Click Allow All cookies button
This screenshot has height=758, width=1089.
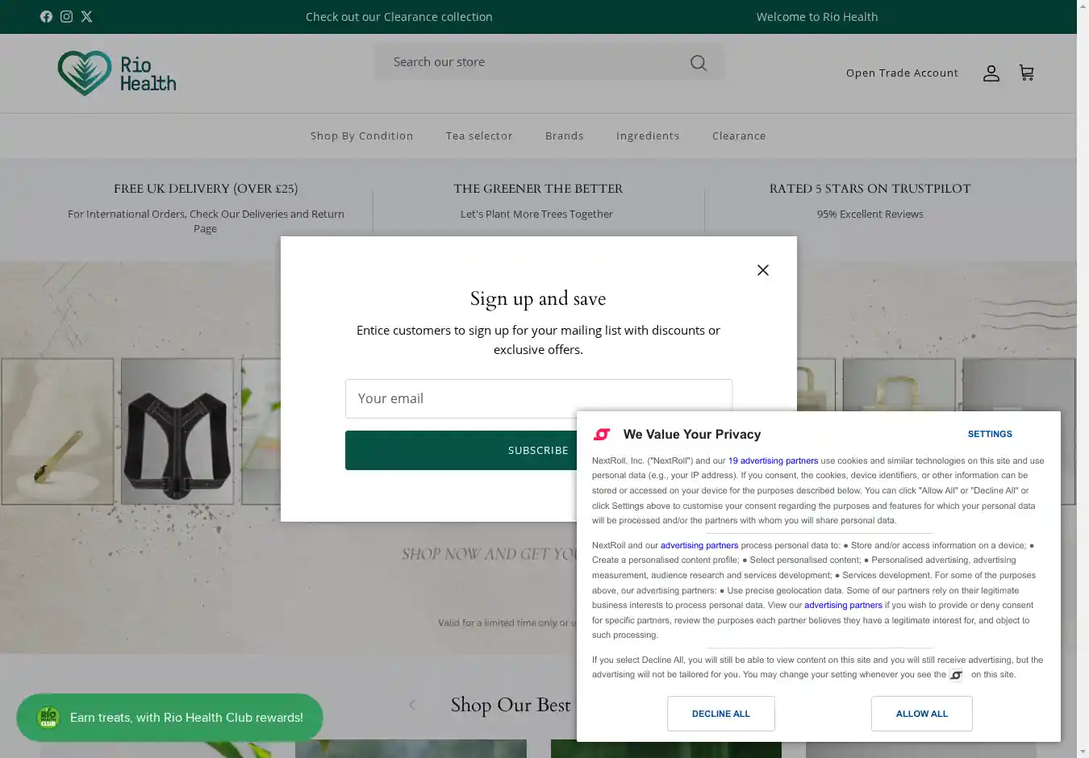(921, 714)
